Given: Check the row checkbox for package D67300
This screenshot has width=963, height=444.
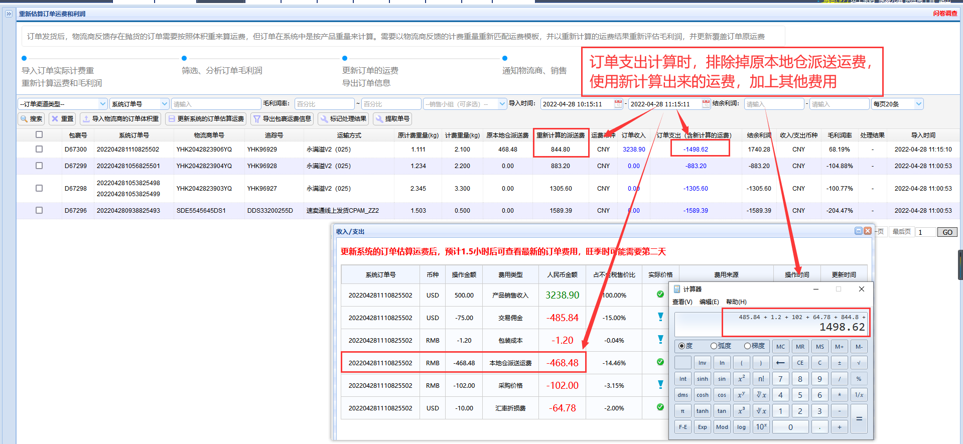Looking at the screenshot, I should 39,149.
